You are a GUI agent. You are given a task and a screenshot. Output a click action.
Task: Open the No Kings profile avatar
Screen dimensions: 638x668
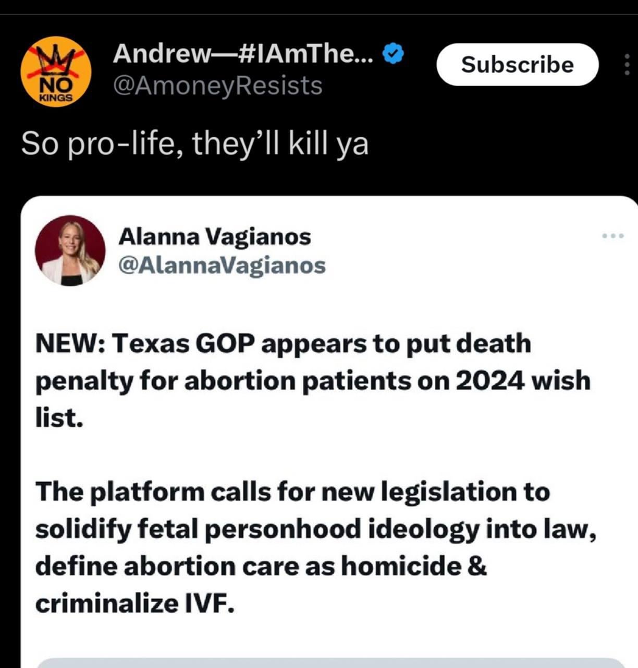click(x=56, y=71)
